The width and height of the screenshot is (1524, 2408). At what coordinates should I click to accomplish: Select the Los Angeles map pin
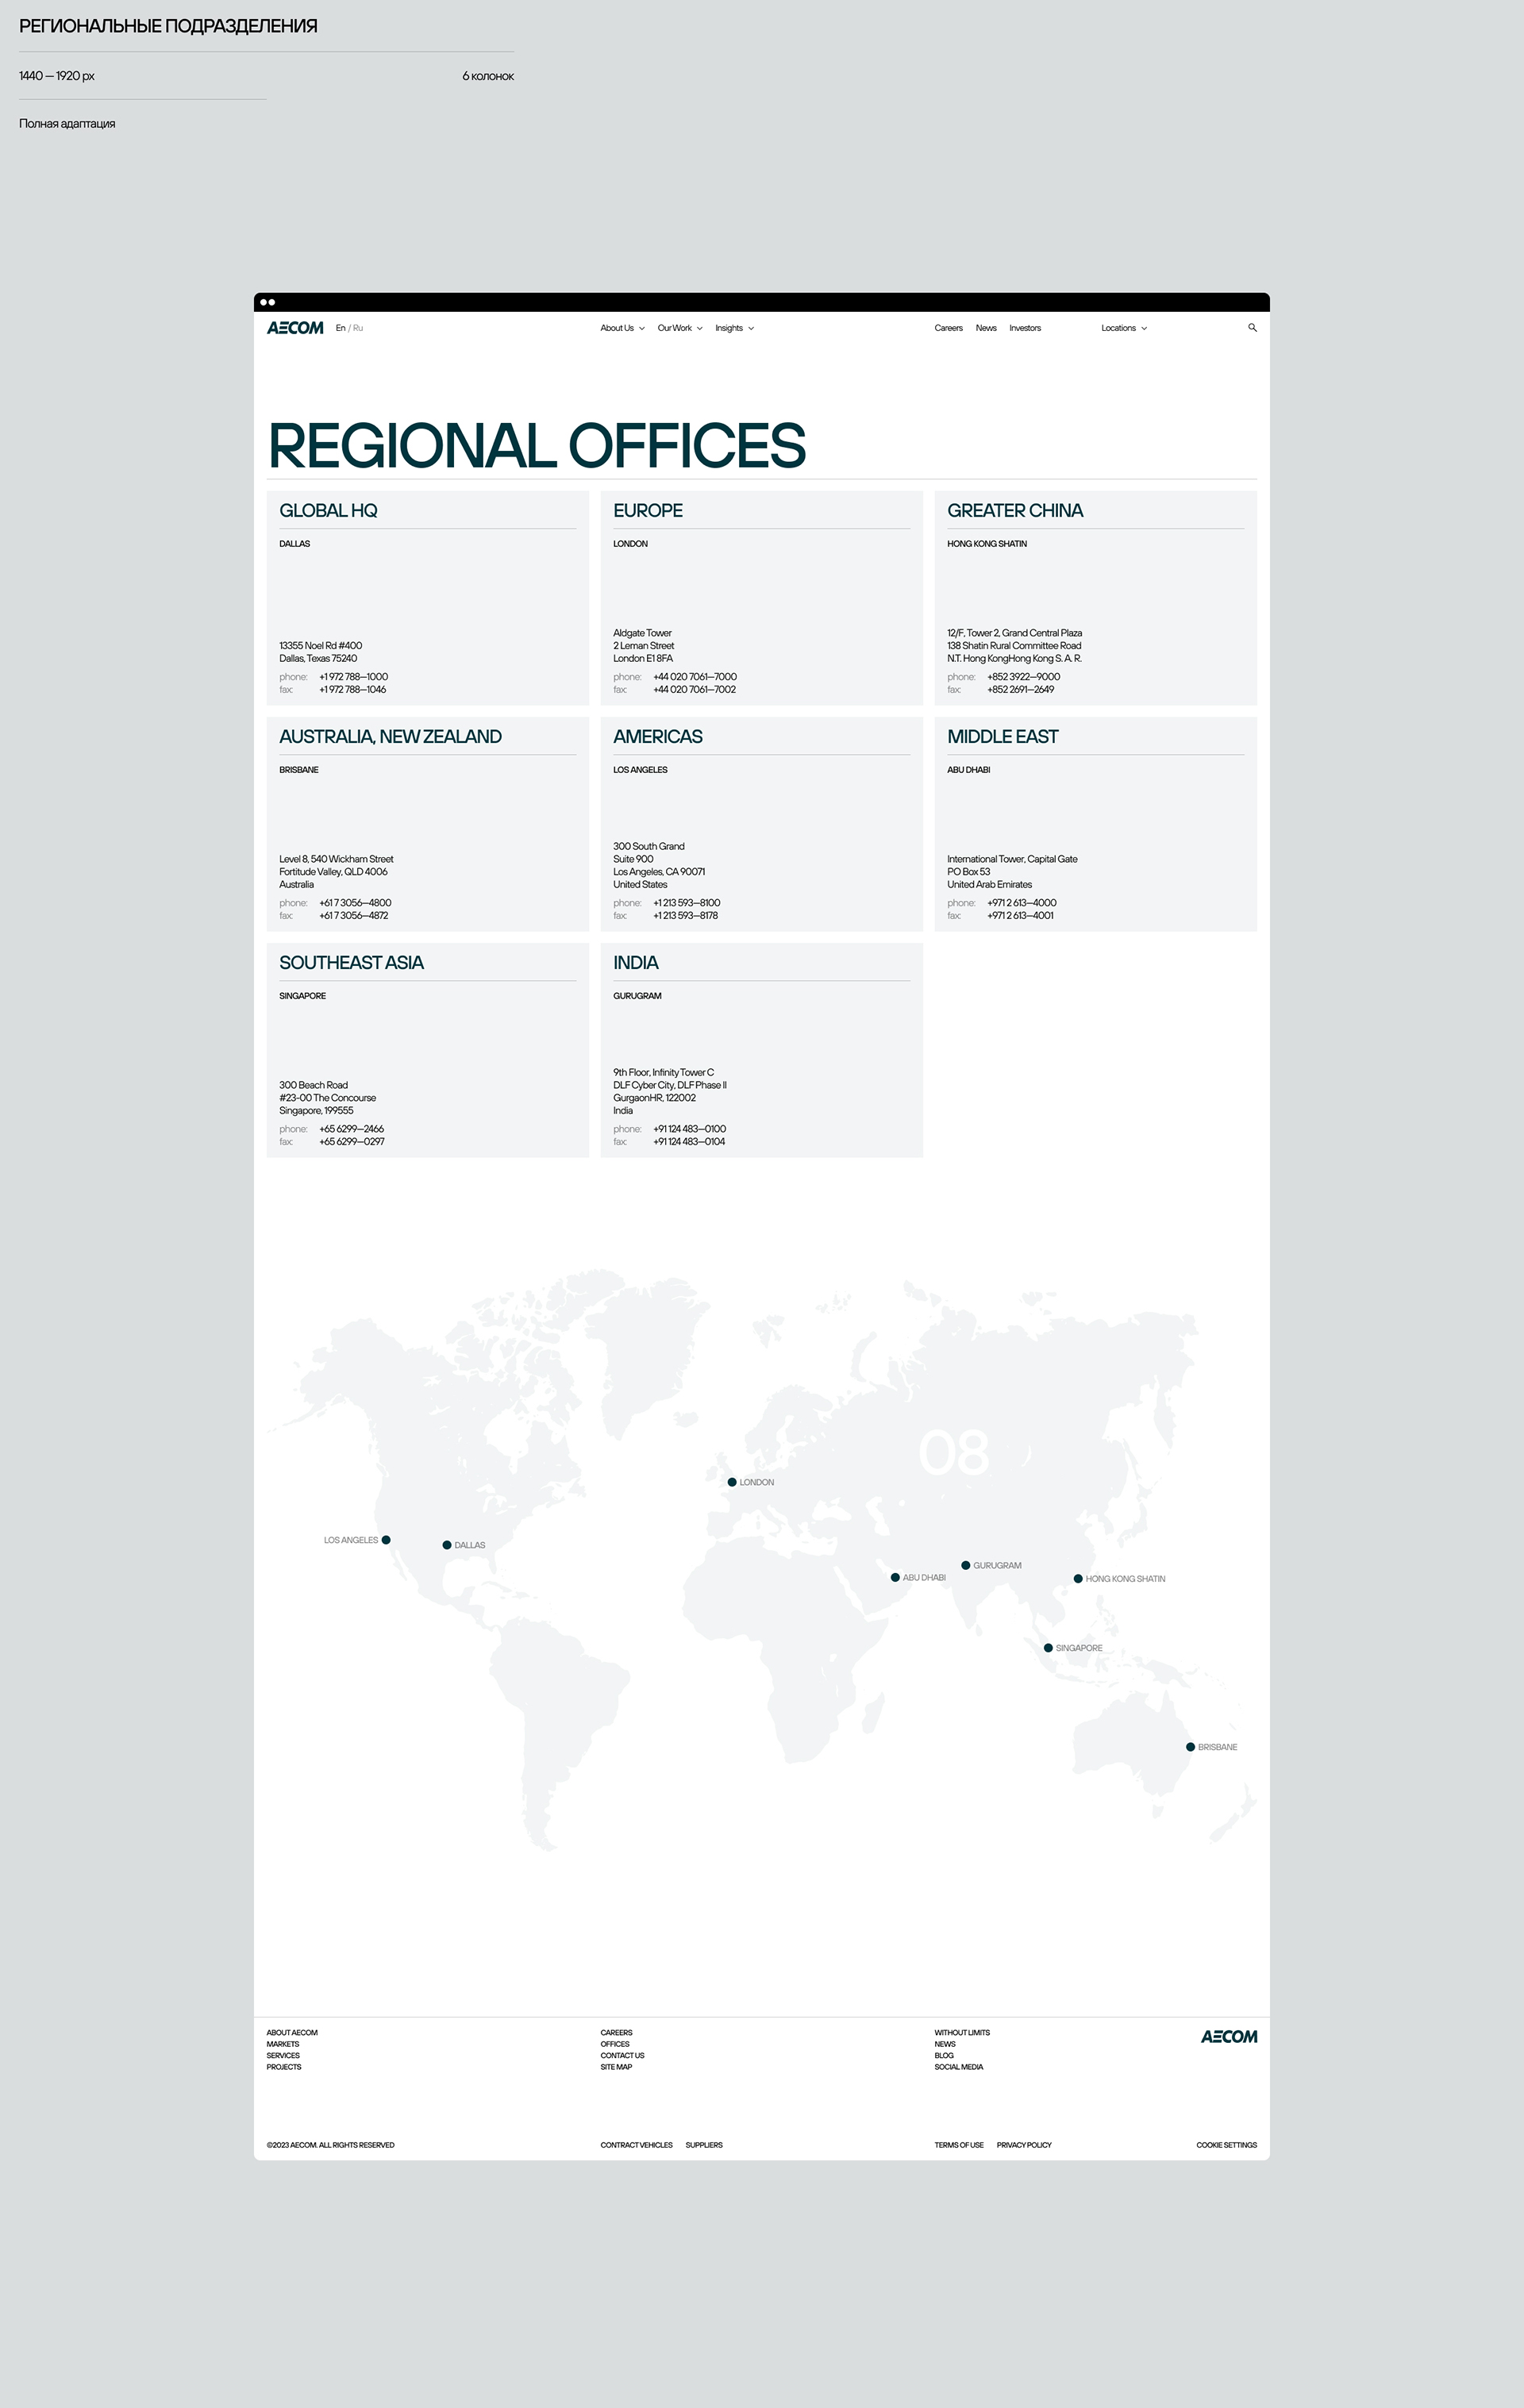coord(386,1540)
